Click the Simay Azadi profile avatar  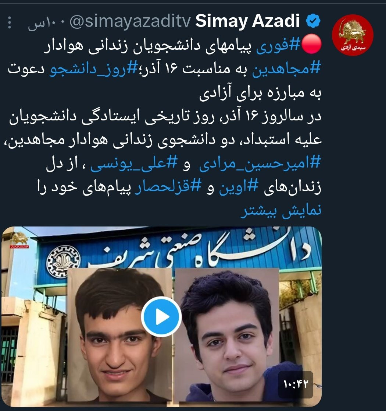coord(353,35)
